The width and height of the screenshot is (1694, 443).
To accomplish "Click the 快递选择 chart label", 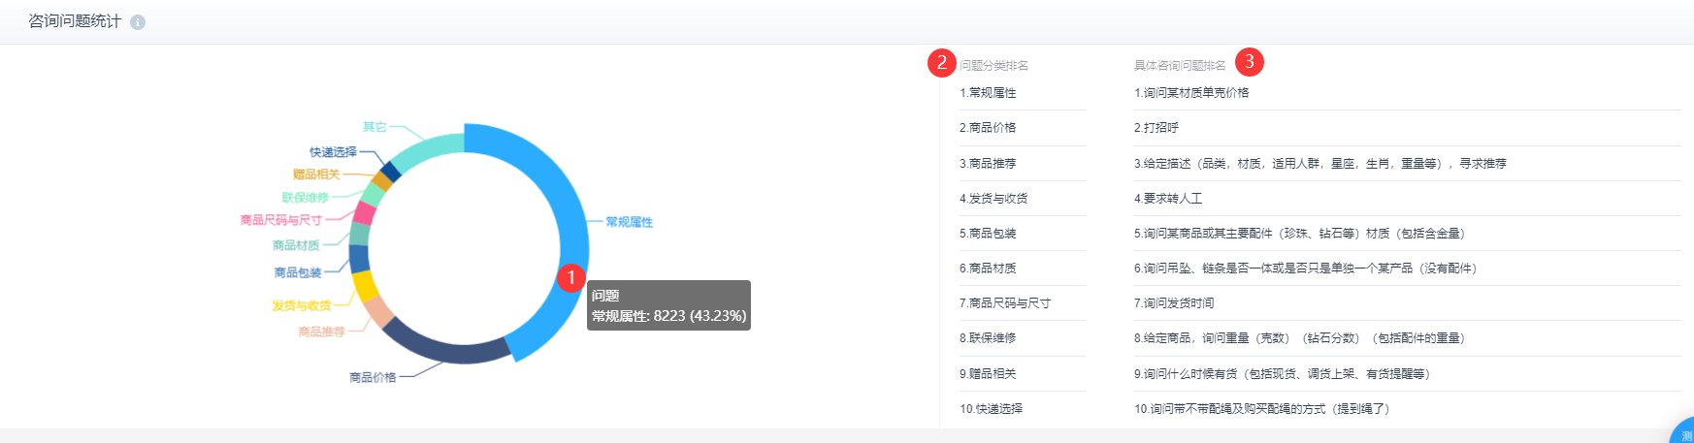I will pyautogui.click(x=333, y=152).
